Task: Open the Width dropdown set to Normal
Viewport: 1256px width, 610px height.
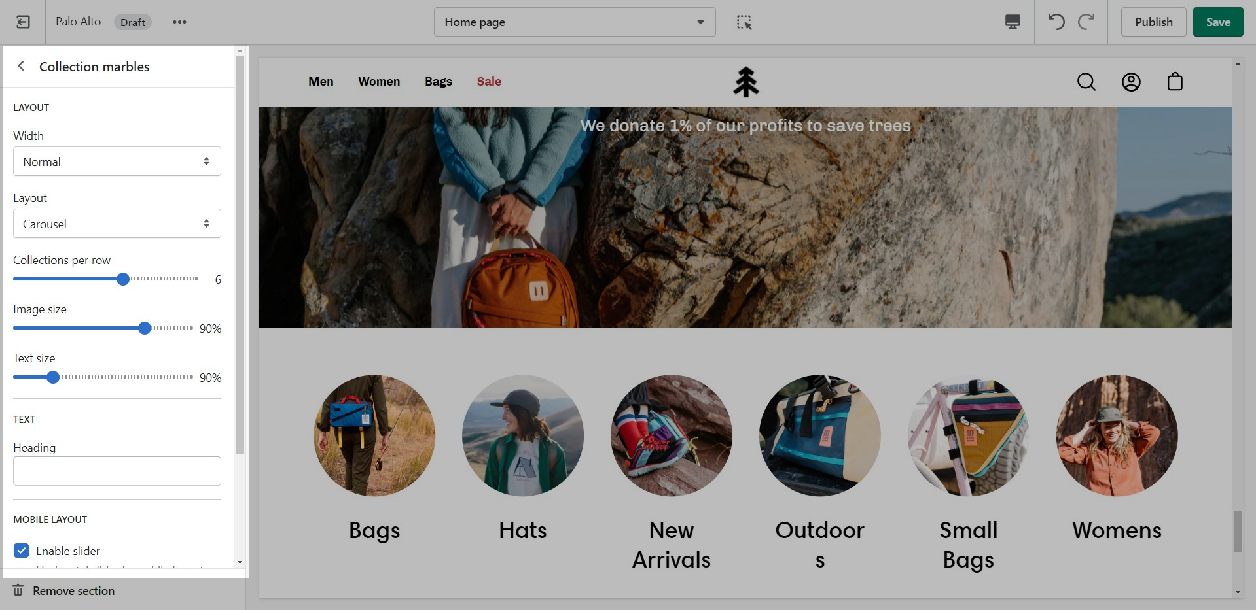Action: pyautogui.click(x=117, y=161)
